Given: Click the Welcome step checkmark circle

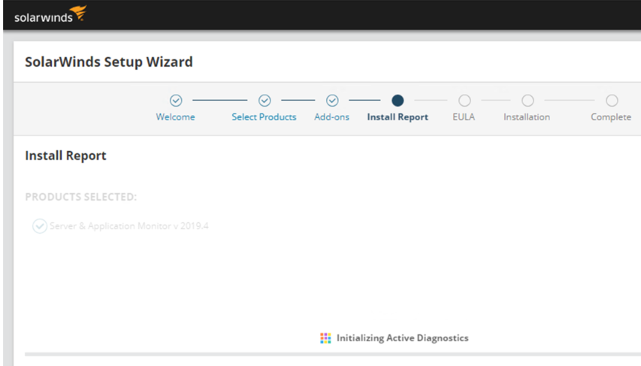Looking at the screenshot, I should (176, 100).
